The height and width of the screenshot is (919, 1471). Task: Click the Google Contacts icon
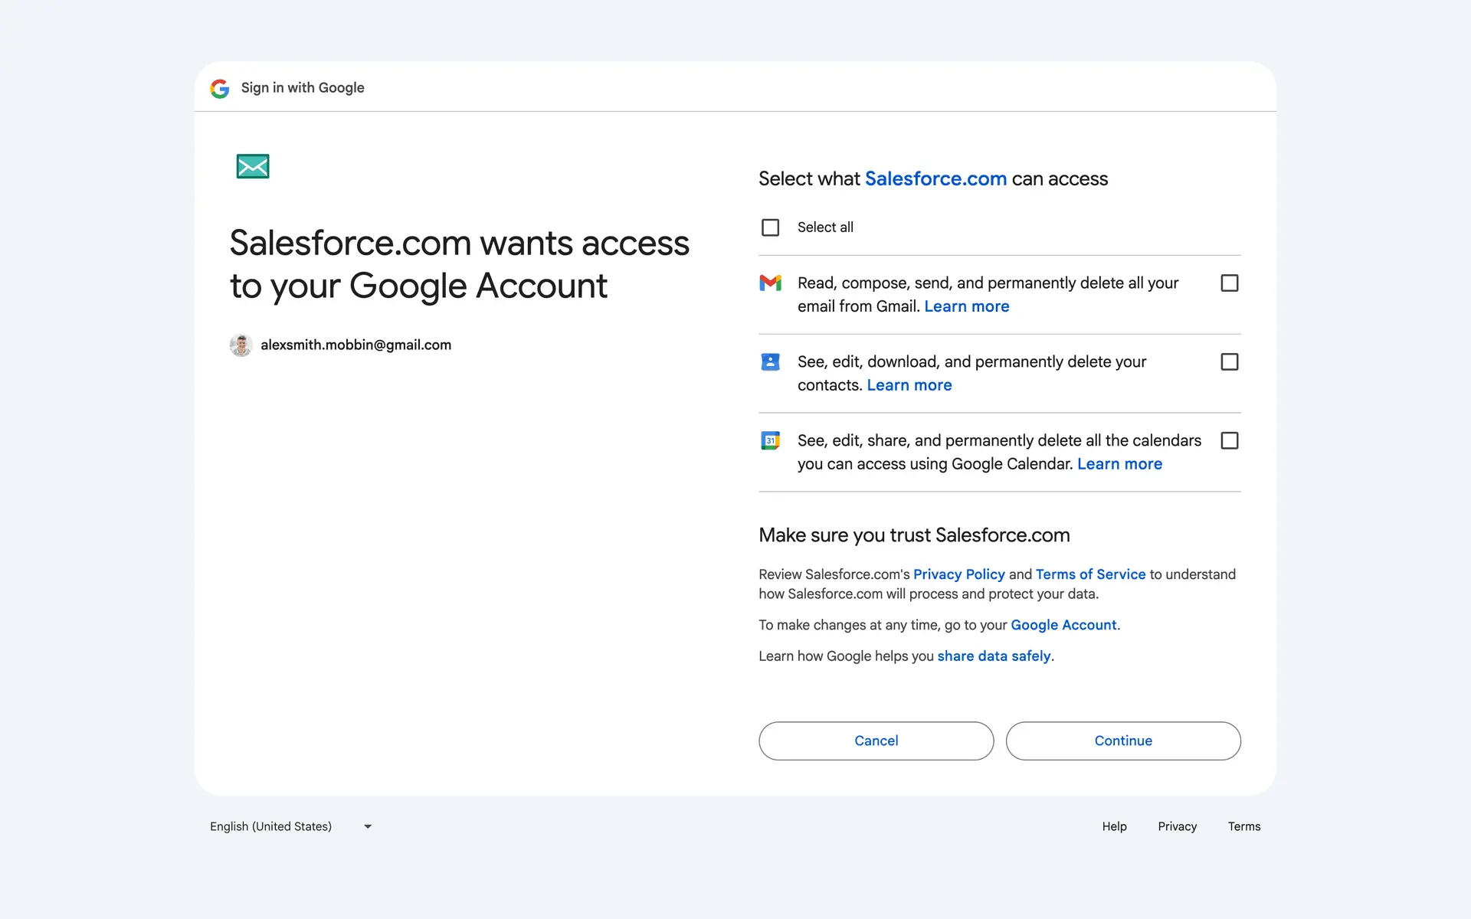pyautogui.click(x=770, y=362)
